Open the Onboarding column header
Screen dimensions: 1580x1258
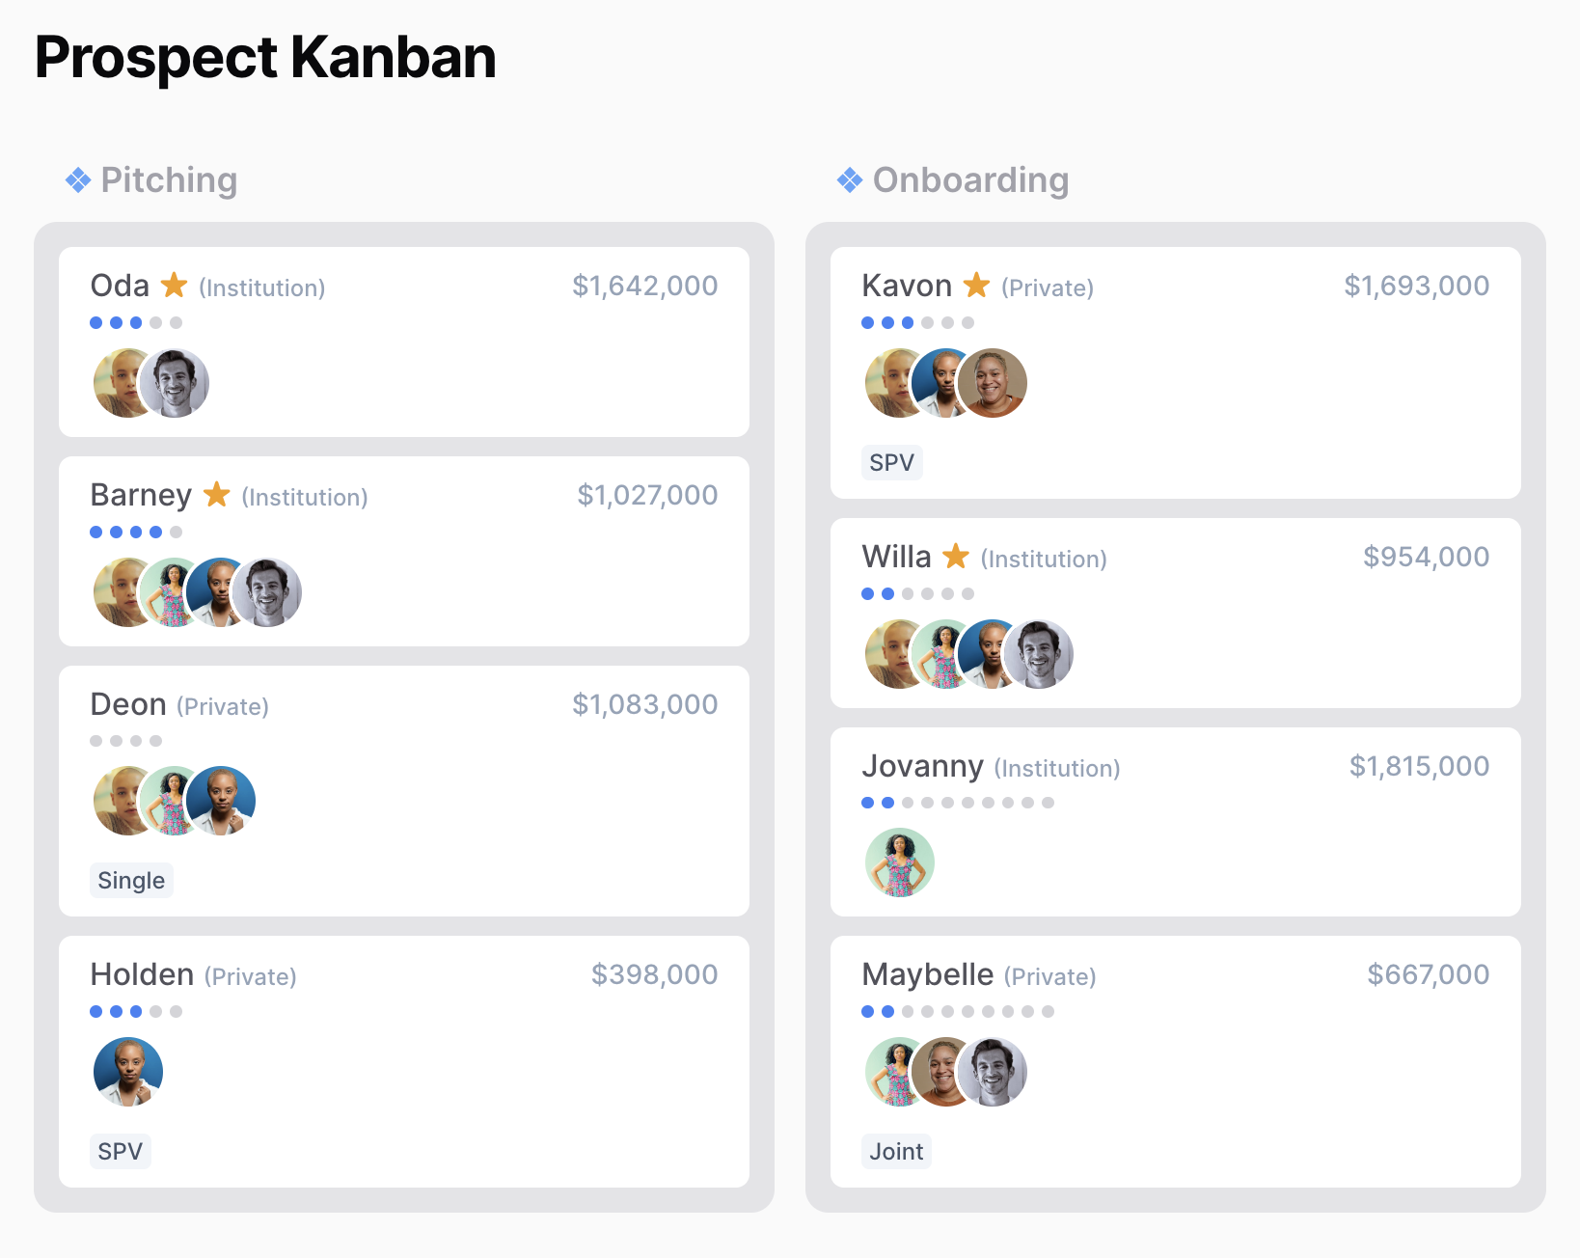click(x=970, y=180)
